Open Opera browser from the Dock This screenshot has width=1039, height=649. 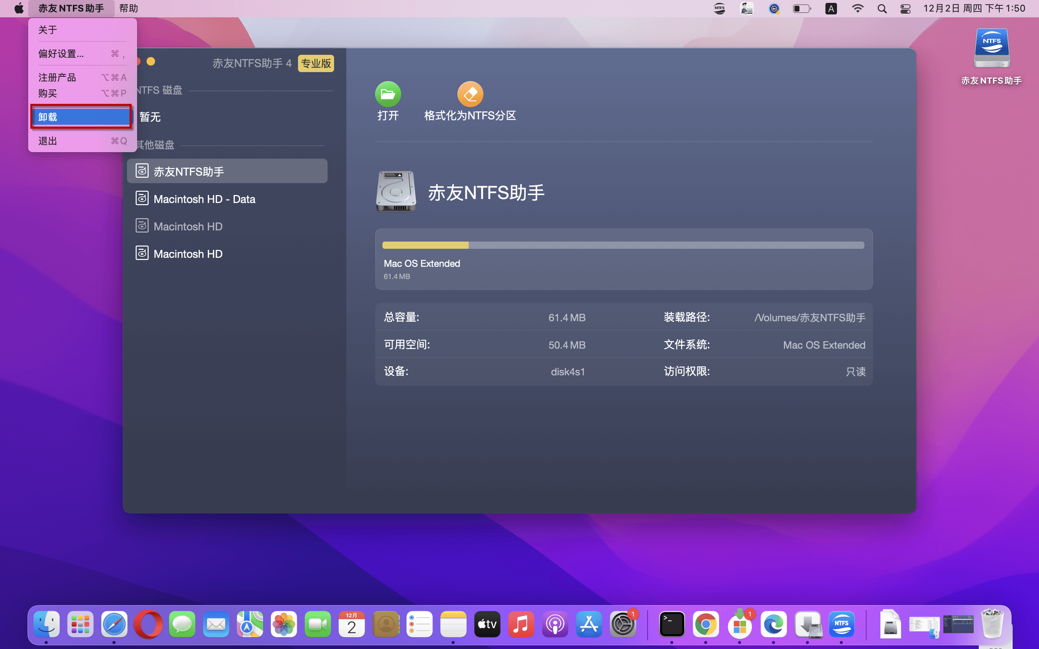click(148, 624)
